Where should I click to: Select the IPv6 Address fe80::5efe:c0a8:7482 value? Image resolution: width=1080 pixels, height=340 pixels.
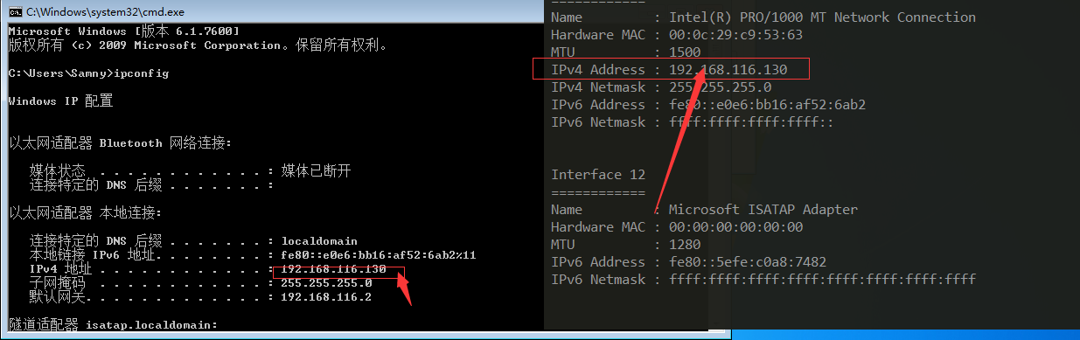coord(748,262)
